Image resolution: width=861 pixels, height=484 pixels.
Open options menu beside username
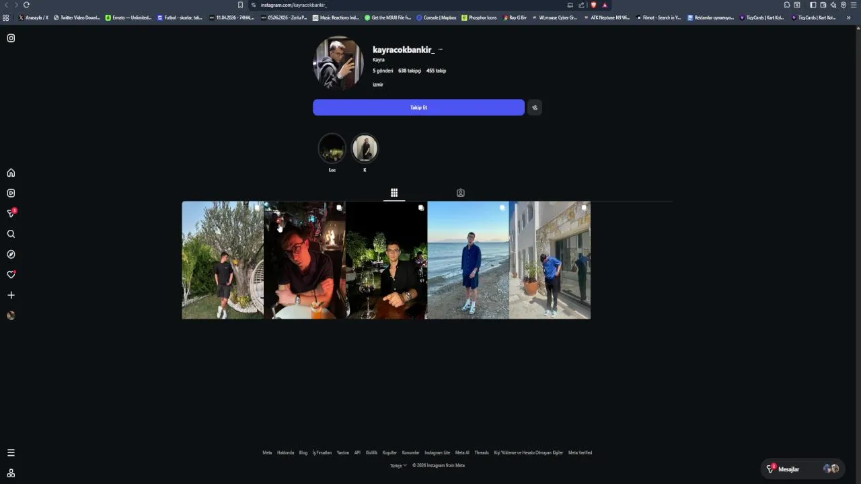click(441, 50)
